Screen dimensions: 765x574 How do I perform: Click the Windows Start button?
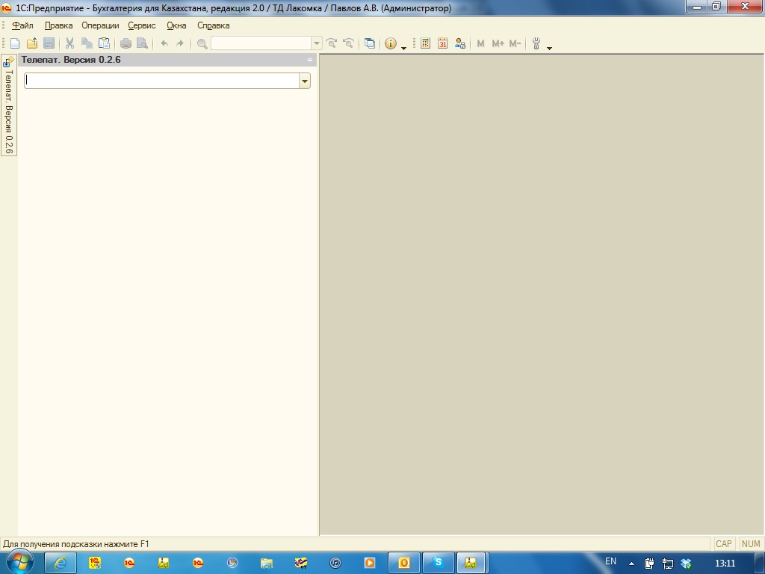pos(19,562)
